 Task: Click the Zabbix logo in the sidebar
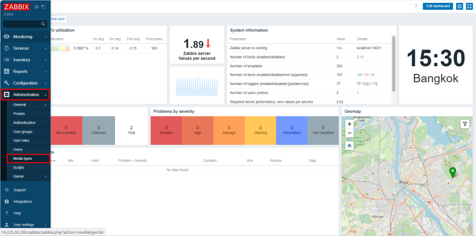tap(16, 7)
